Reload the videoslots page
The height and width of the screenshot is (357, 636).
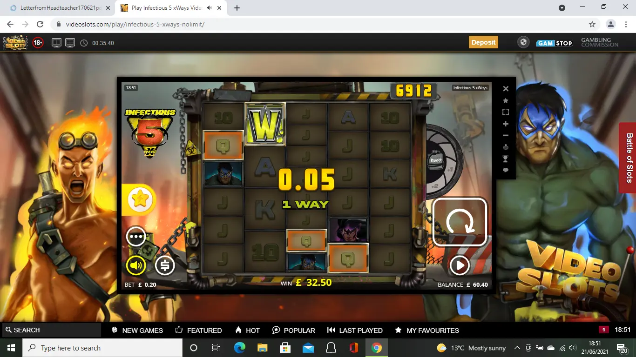(x=40, y=24)
